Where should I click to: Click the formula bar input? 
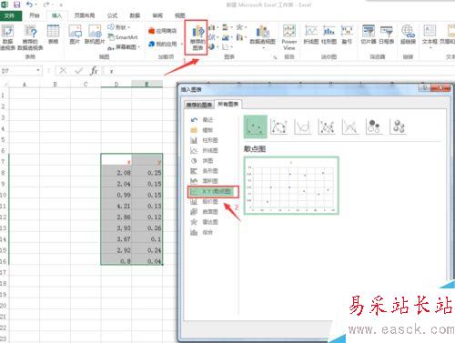point(279,71)
